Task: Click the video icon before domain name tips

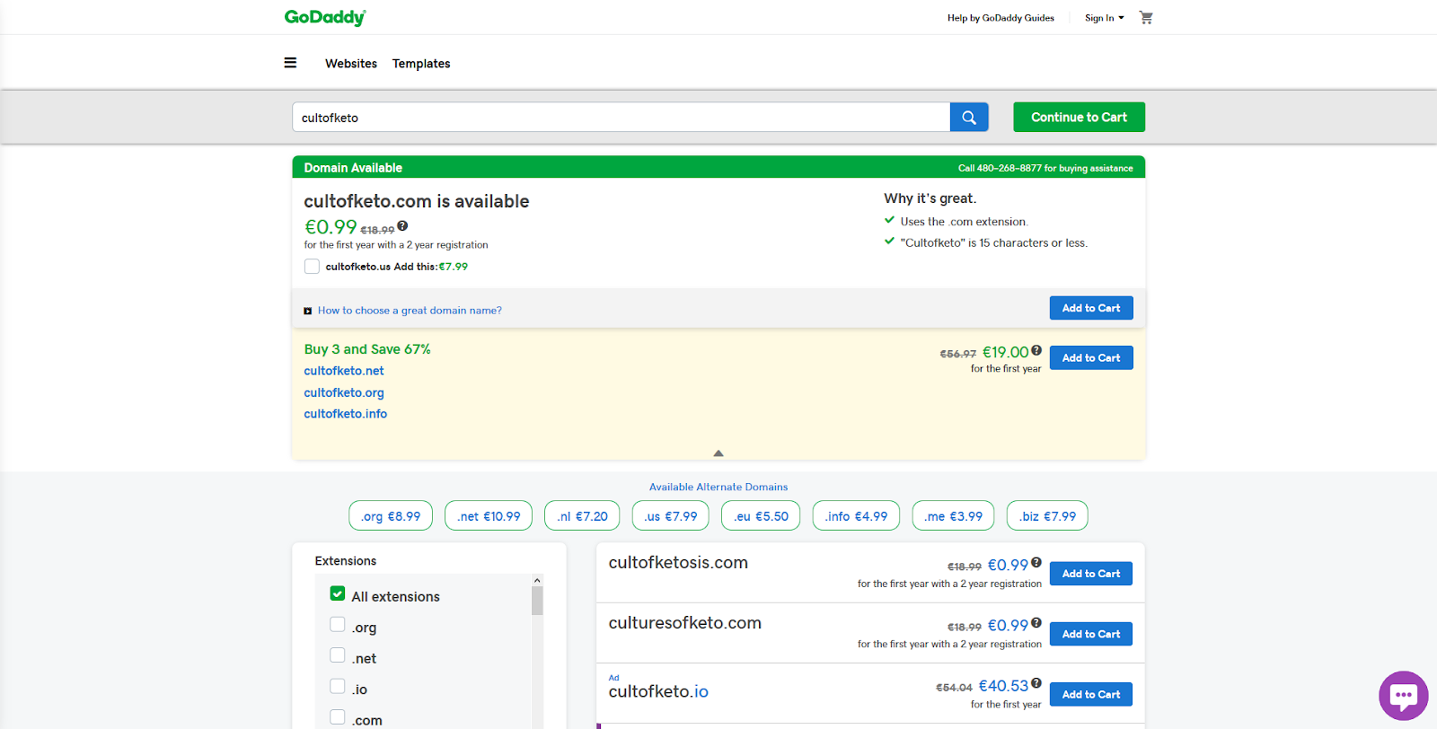Action: (x=308, y=311)
